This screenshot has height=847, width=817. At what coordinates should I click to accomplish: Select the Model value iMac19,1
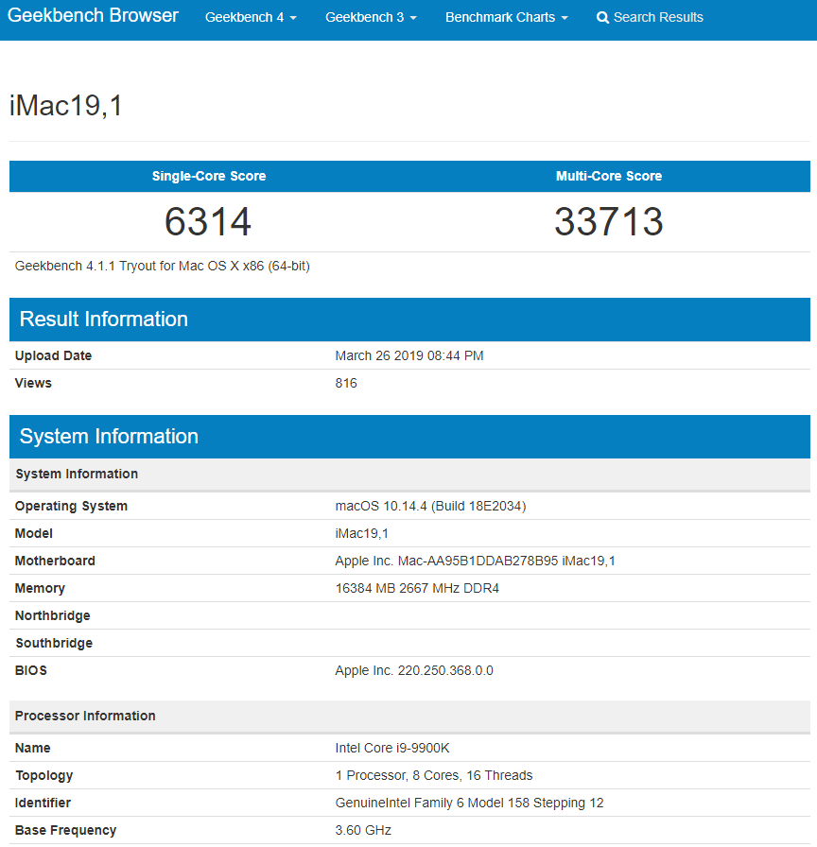pos(361,534)
